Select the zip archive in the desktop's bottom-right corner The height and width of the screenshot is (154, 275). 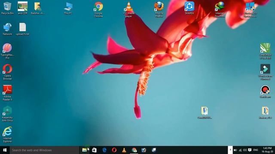265,113
